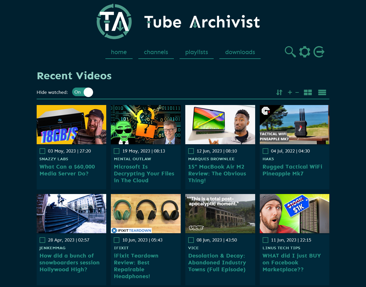Open the Mental Outlaw channel link
The width and height of the screenshot is (366, 287).
click(132, 159)
